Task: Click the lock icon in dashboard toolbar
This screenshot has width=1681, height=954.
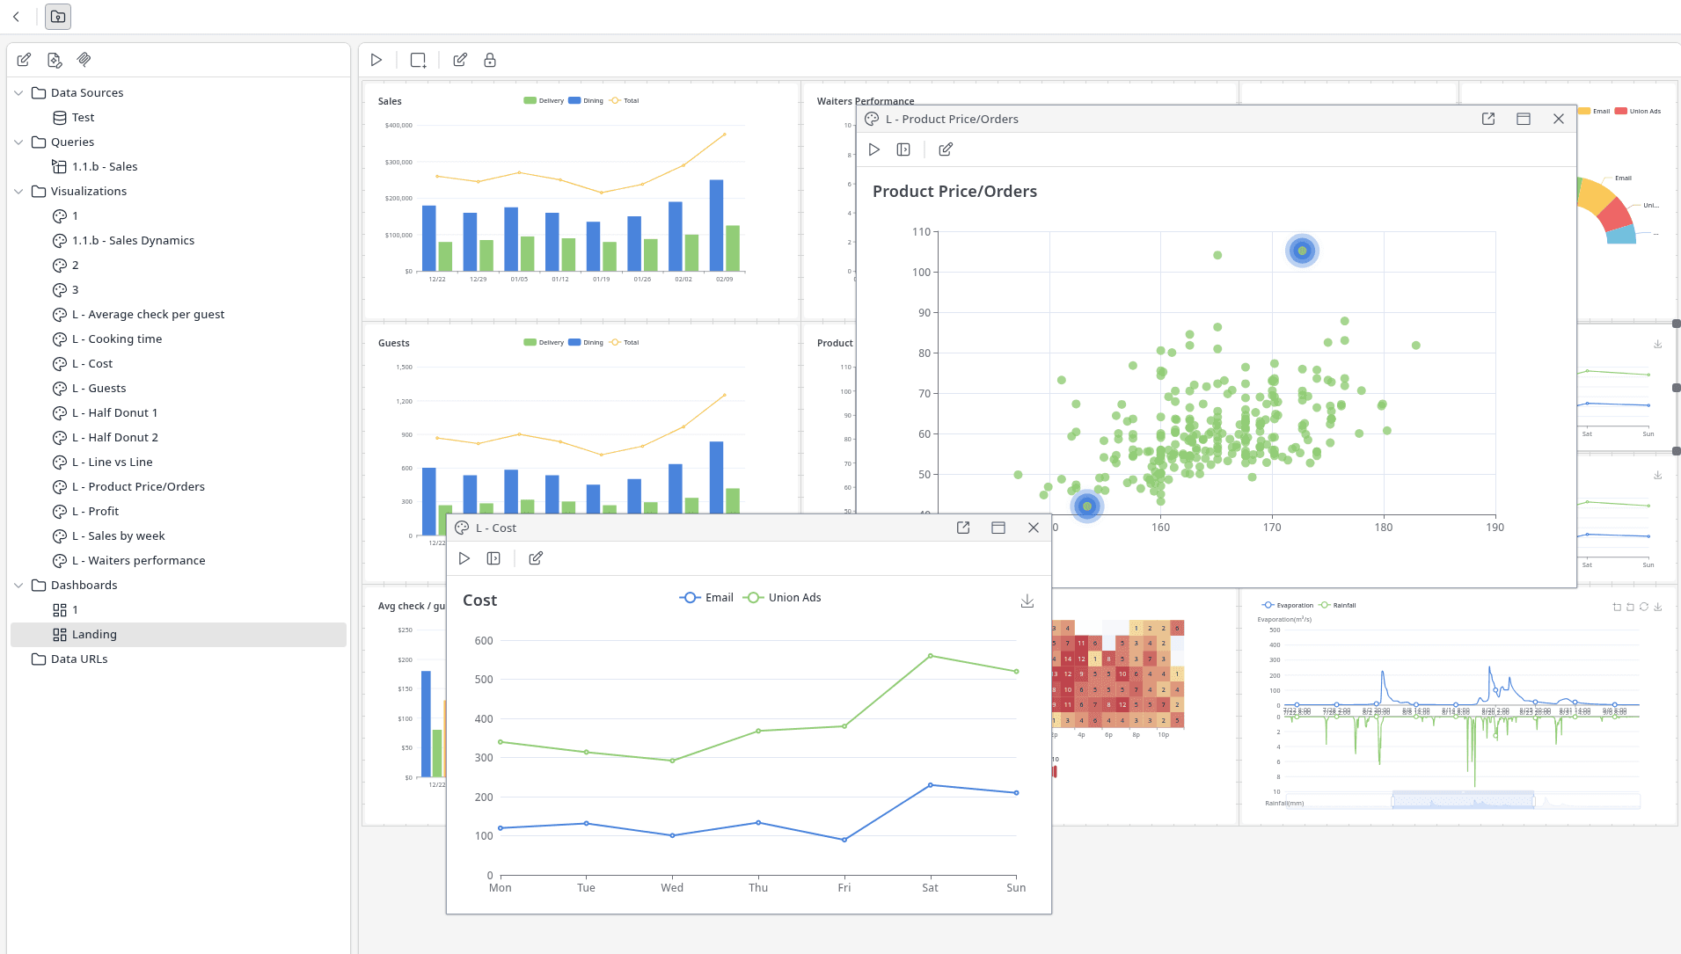Action: coord(490,60)
